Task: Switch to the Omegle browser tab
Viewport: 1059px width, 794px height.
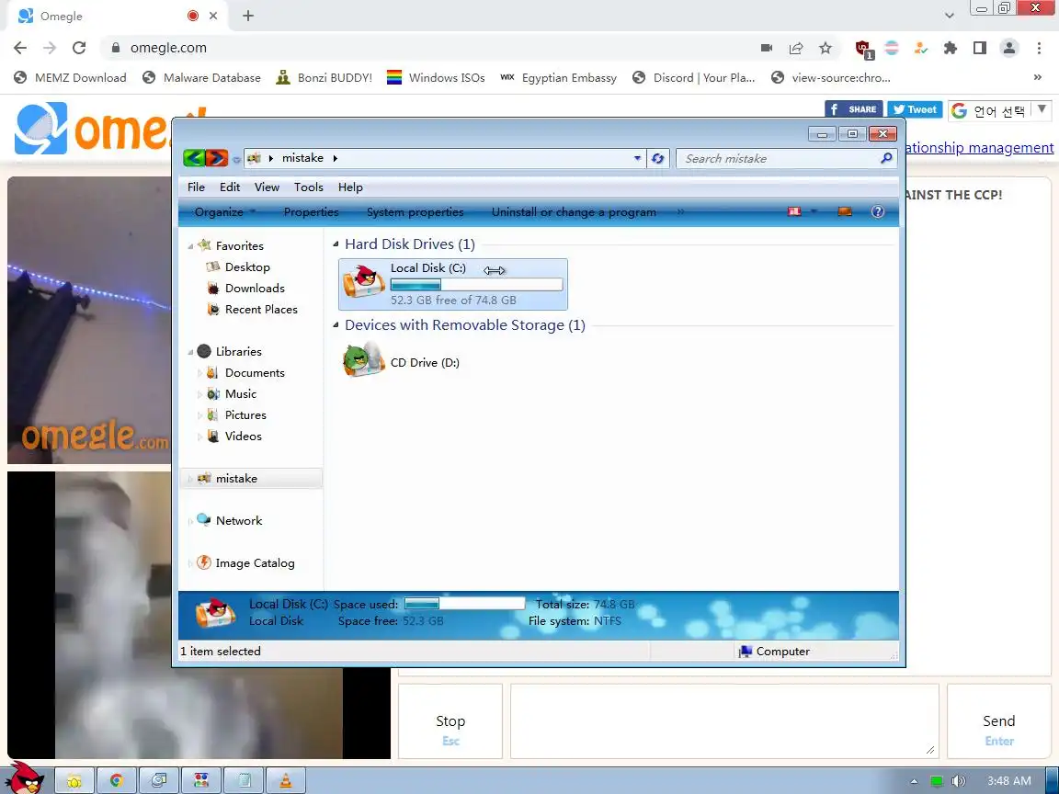Action: click(115, 16)
